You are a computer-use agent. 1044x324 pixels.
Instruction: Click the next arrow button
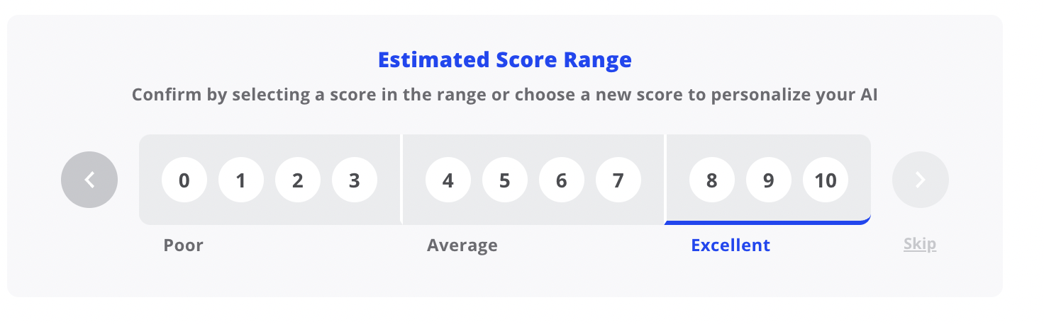(x=920, y=180)
